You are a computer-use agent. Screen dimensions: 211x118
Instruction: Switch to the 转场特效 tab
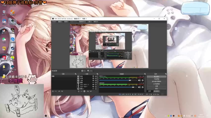click(156, 91)
